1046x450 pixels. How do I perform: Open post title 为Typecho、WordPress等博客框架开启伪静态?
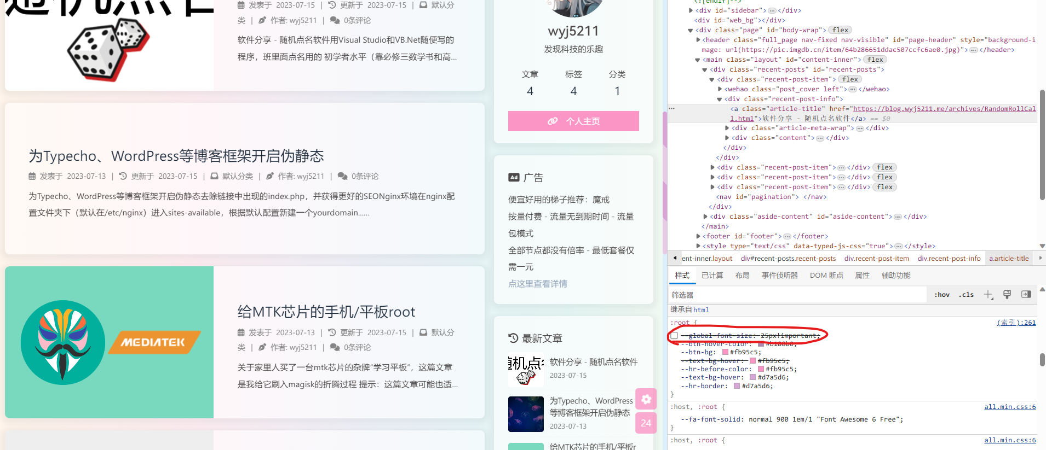tap(176, 156)
